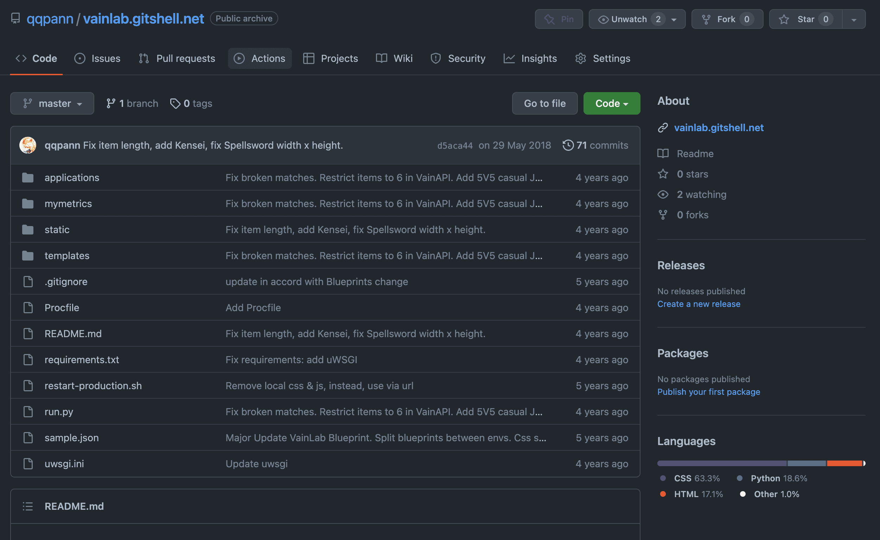The height and width of the screenshot is (540, 880).
Task: Click the commit history clock icon
Action: pos(568,145)
